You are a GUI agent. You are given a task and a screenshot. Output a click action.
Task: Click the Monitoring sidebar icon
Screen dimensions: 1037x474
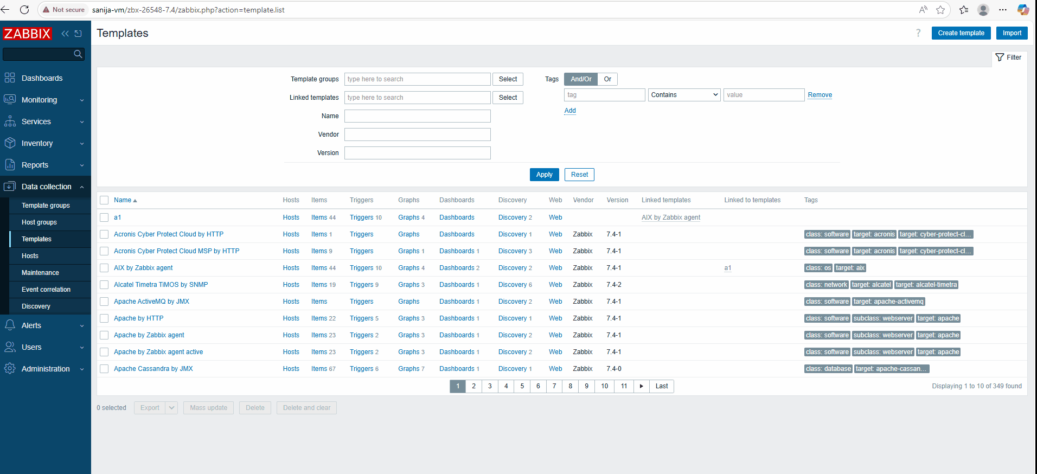click(x=10, y=100)
